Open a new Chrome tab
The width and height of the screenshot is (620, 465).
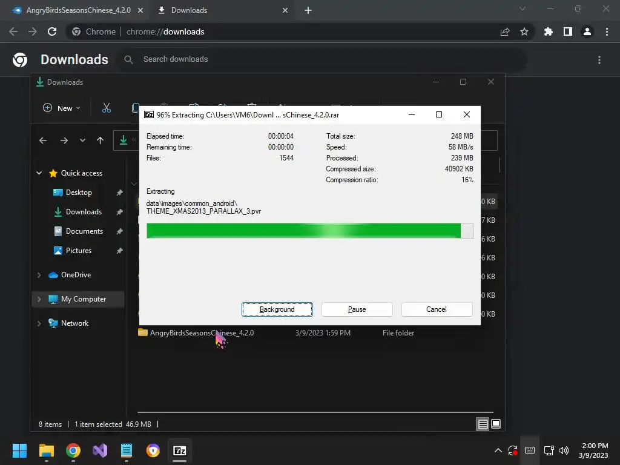308,10
